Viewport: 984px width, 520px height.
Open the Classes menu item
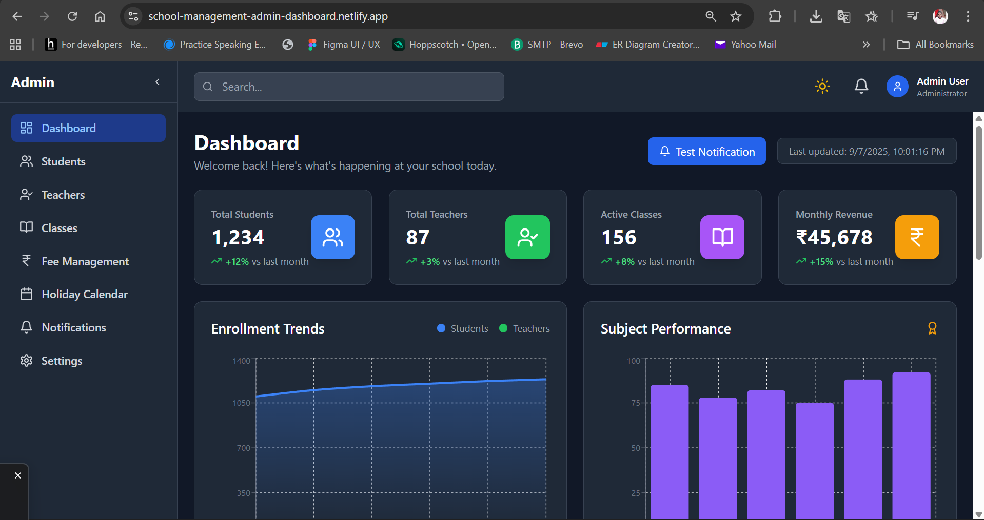[59, 228]
